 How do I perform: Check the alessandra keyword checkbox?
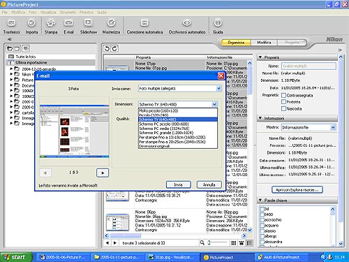point(262,242)
